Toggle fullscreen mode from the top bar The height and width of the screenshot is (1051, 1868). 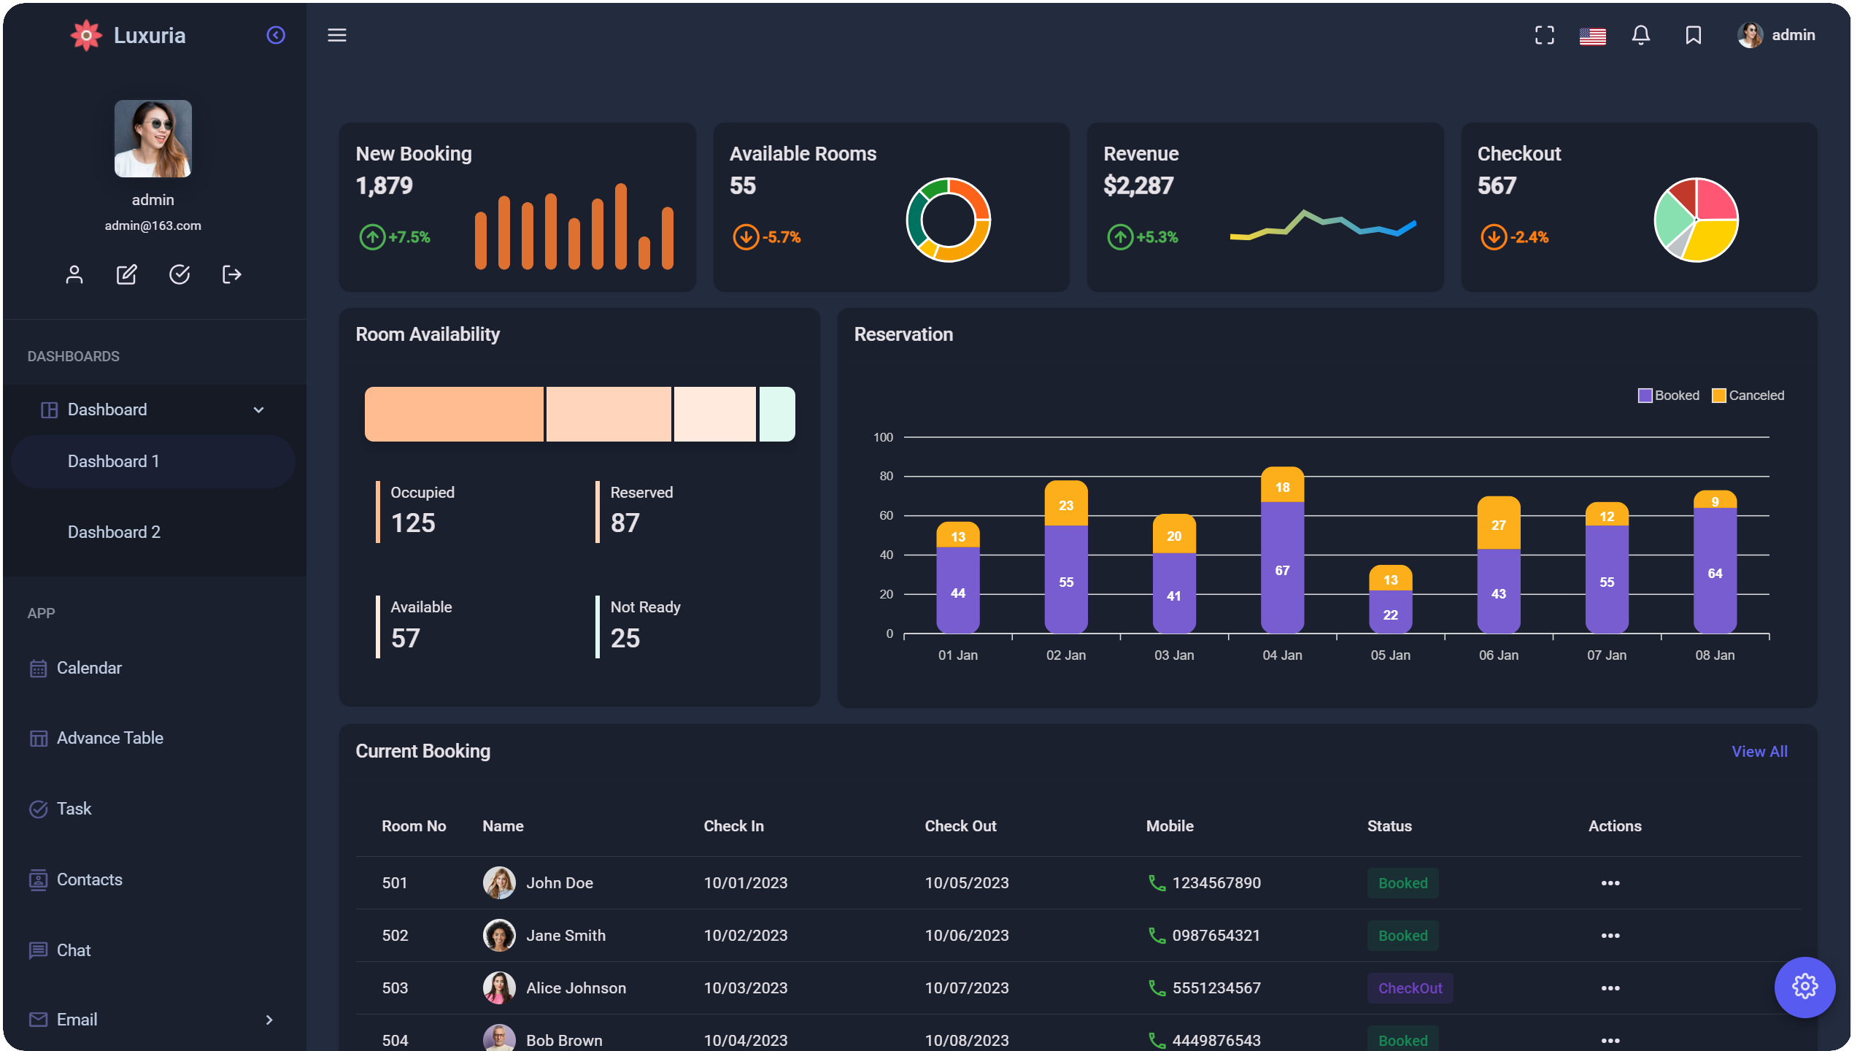1545,35
